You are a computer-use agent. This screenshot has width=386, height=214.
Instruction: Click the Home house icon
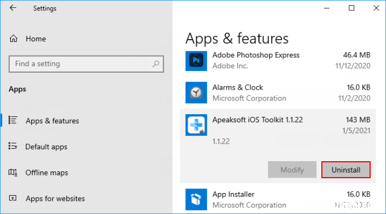[14, 39]
